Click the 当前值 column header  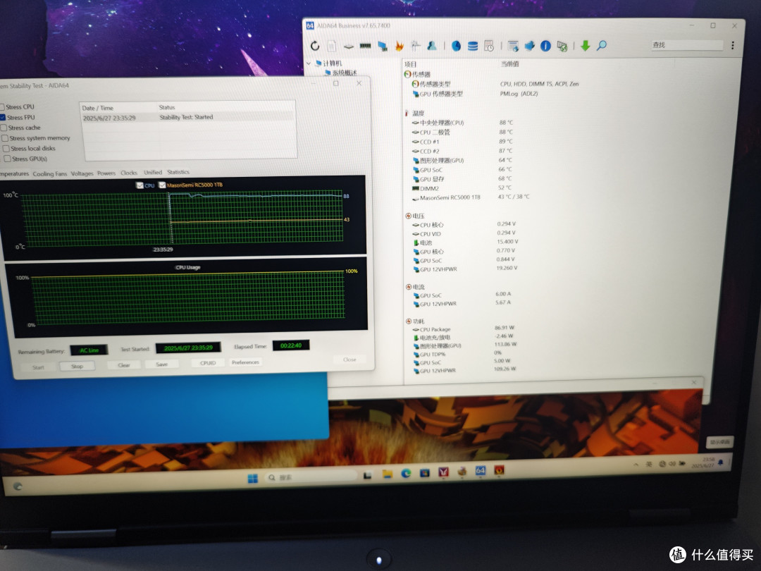(510, 63)
